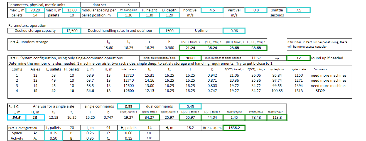Screen dimensions: 366x141
Task: Click the single commands 0.55 input
Action: [x=128, y=106]
